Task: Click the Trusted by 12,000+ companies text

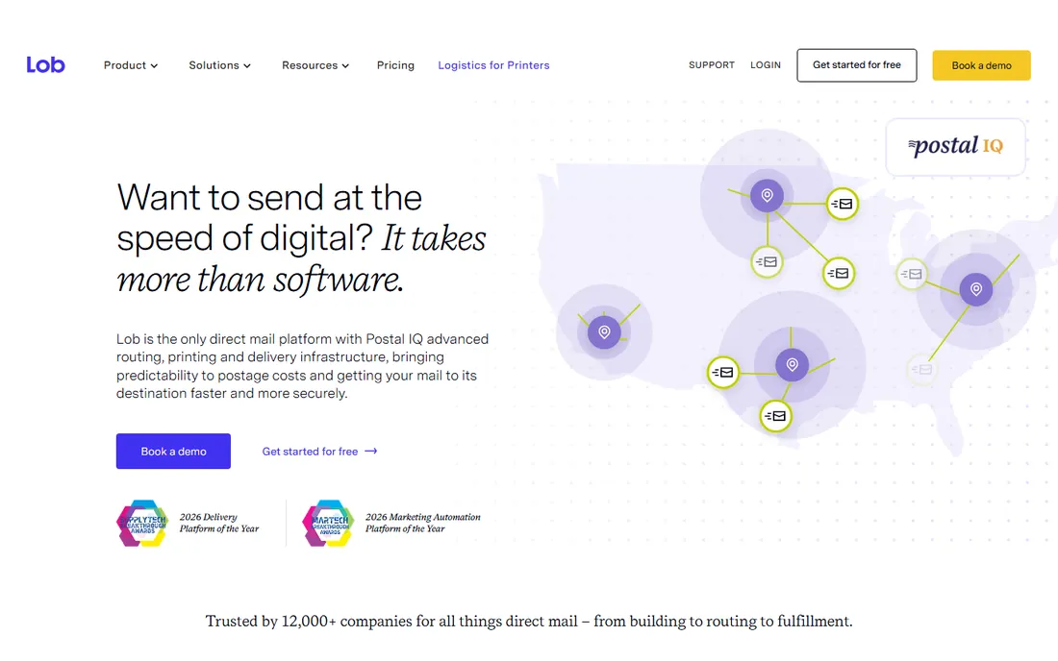Action: [x=529, y=622]
